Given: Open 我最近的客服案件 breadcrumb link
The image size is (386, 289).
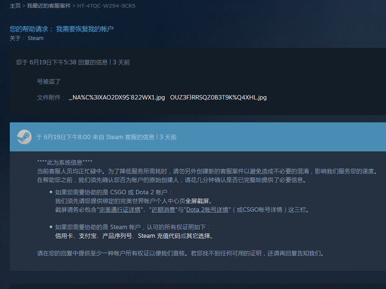Looking at the screenshot, I should click(49, 6).
